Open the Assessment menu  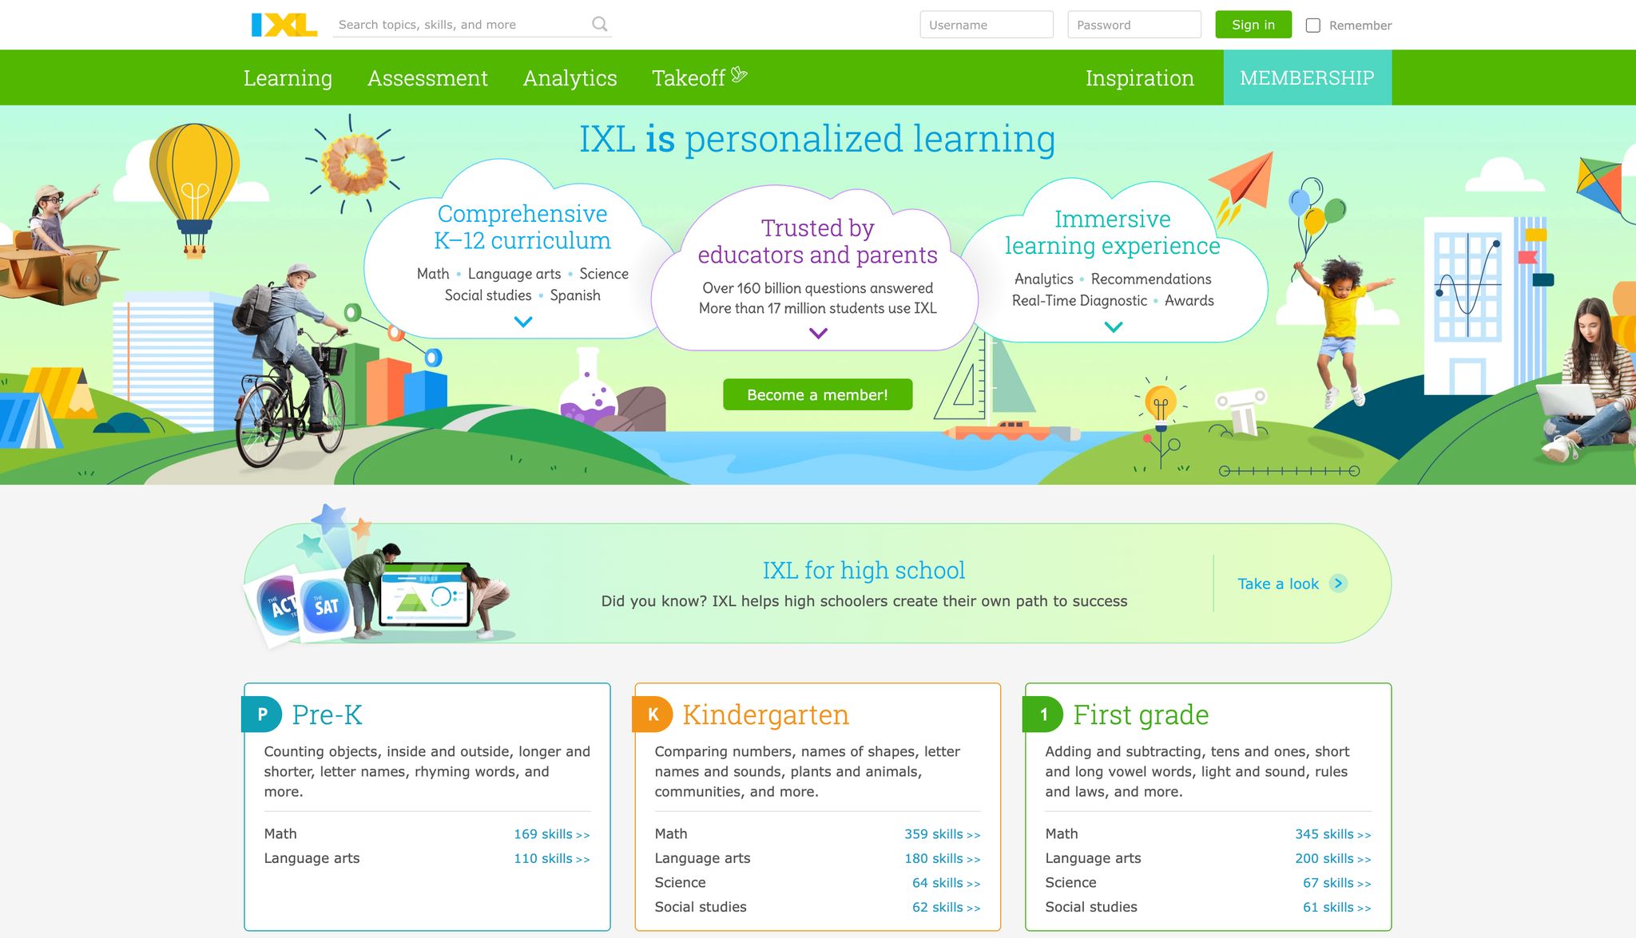[x=427, y=78]
